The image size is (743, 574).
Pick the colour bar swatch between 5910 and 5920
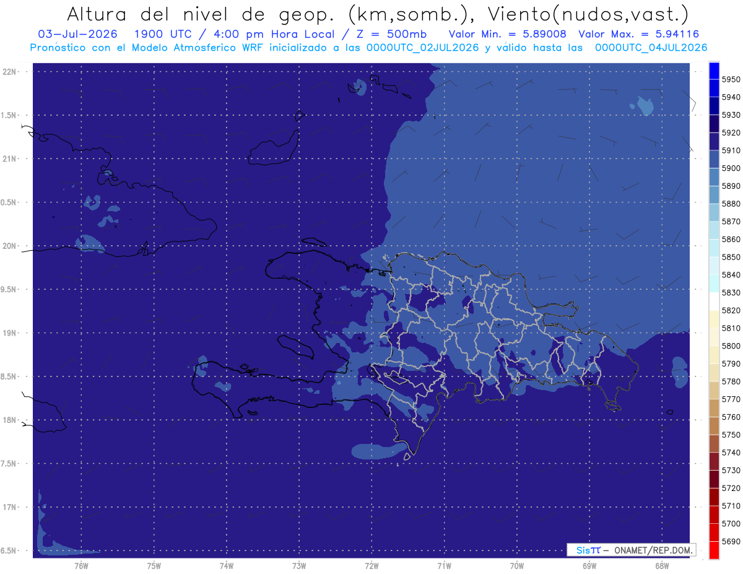point(714,142)
